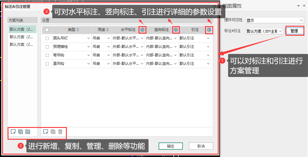Click 管理 button in 视图属性 panel
Viewport: 308px width, 157px height.
pyautogui.click(x=294, y=31)
